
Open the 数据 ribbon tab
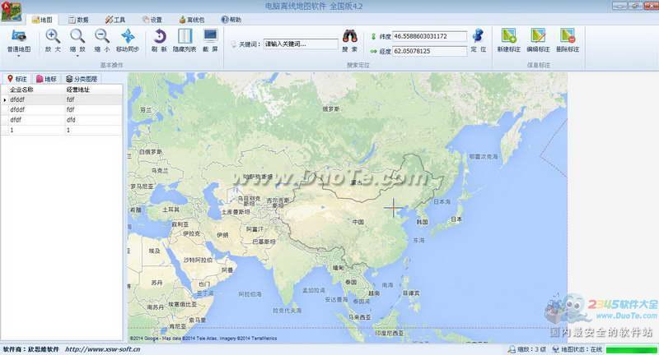(x=78, y=19)
